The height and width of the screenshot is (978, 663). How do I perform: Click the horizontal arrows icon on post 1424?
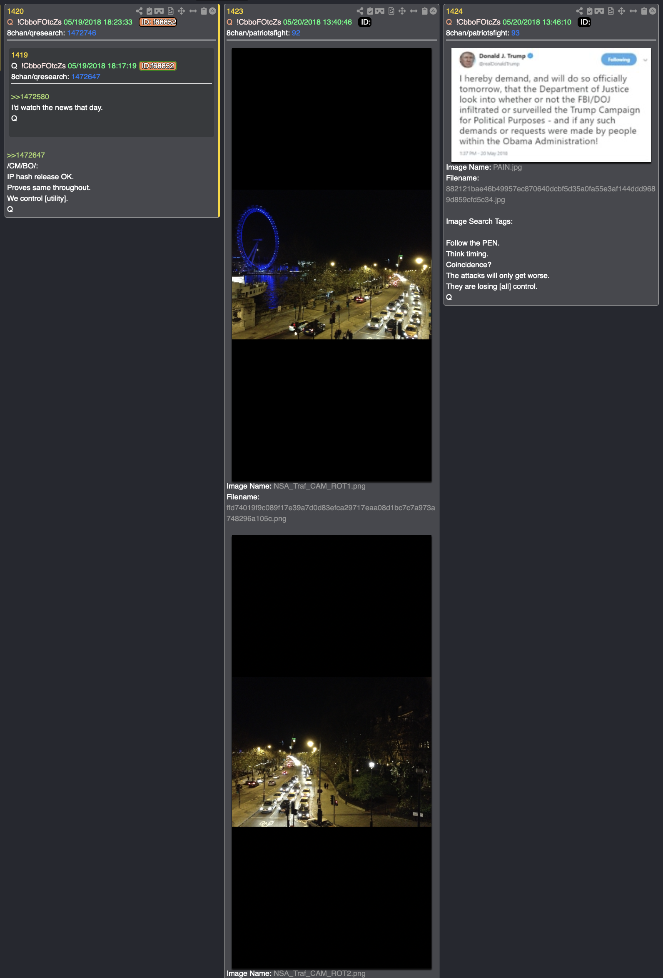633,11
